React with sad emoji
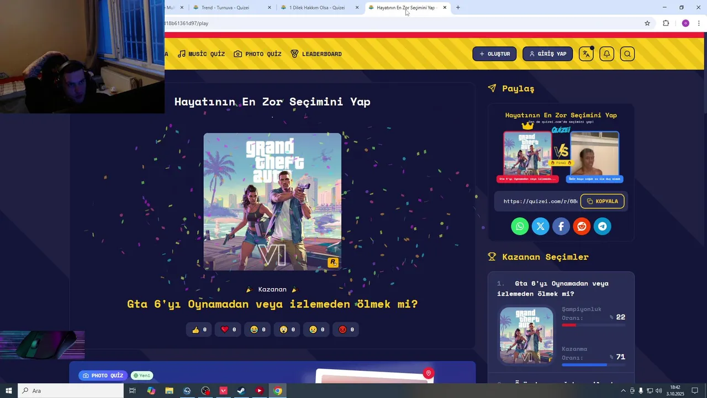 (316, 329)
